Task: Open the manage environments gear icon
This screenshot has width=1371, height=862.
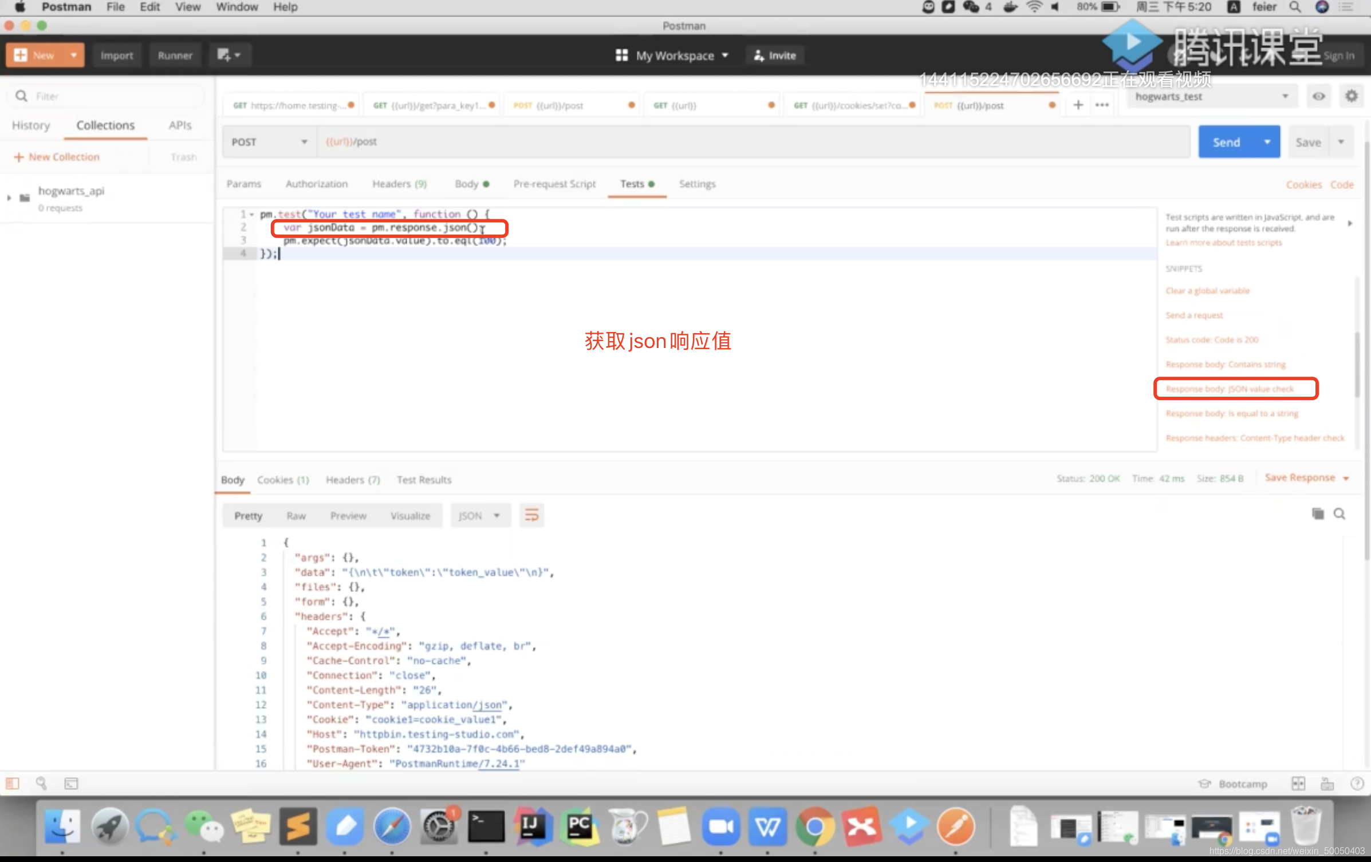Action: (1352, 96)
